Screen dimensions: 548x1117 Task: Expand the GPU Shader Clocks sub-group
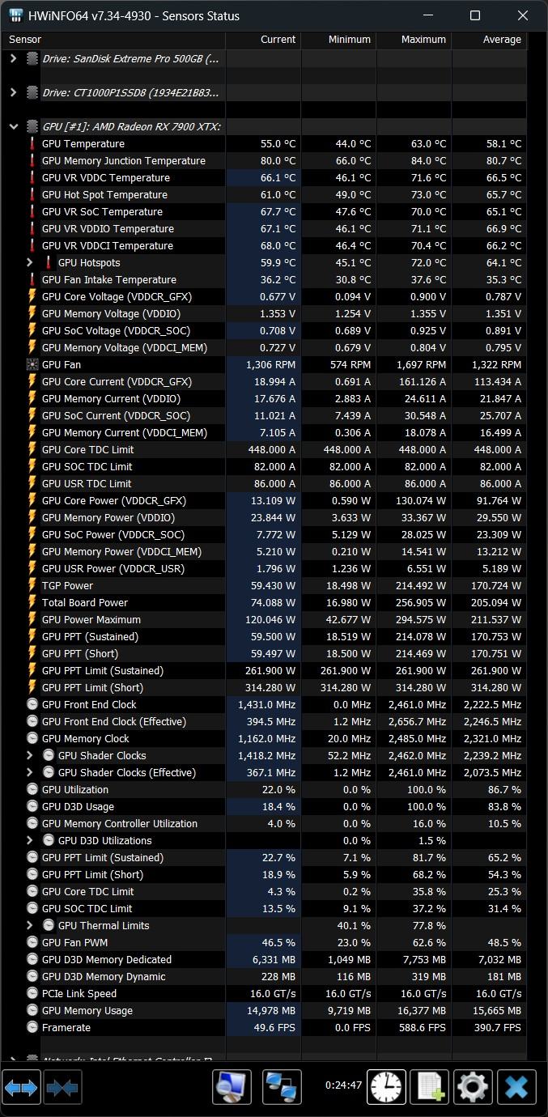click(30, 755)
